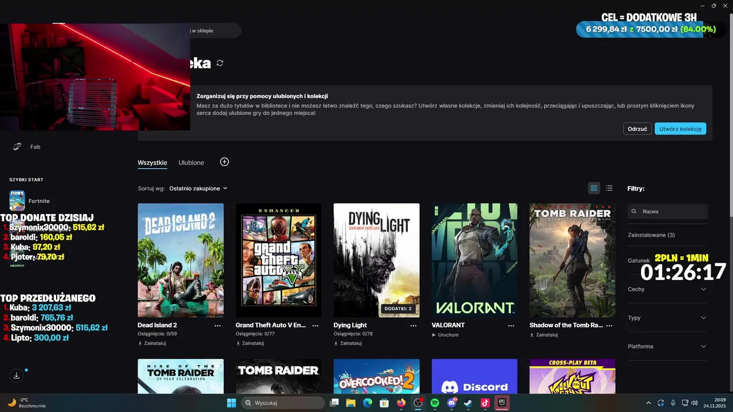Click the 'DODATKI: 2' badge on Dying Light
733x412 pixels.
(399, 309)
